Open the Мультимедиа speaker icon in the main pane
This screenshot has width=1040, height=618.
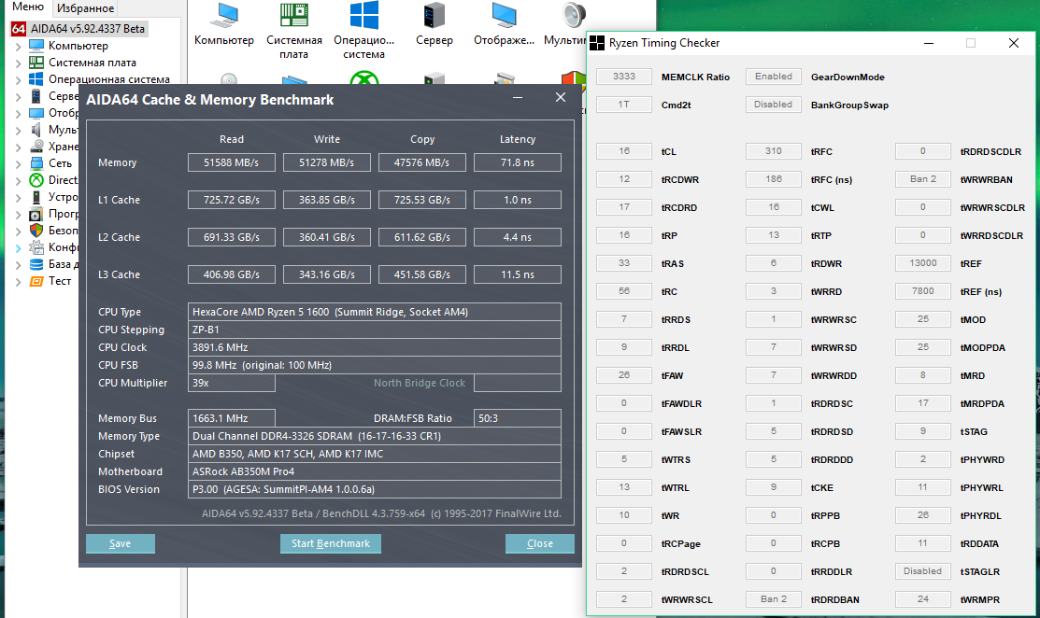click(573, 16)
